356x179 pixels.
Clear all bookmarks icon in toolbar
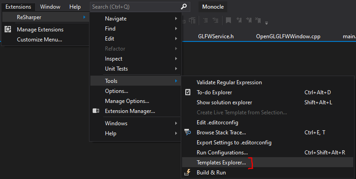point(258,20)
